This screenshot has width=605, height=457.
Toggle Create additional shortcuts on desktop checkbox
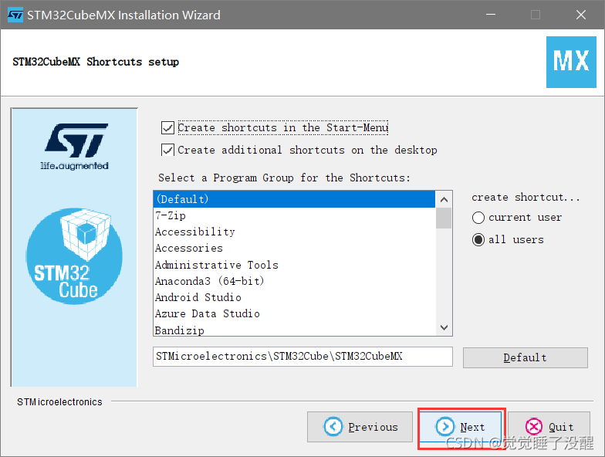[168, 150]
